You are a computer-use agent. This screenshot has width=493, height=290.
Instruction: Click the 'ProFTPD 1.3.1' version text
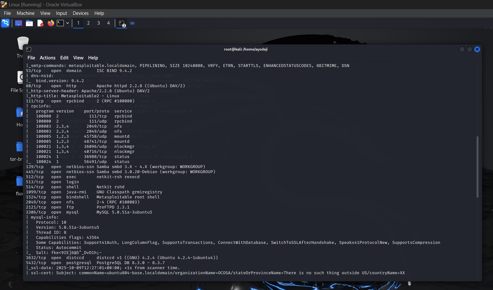pyautogui.click(x=113, y=207)
